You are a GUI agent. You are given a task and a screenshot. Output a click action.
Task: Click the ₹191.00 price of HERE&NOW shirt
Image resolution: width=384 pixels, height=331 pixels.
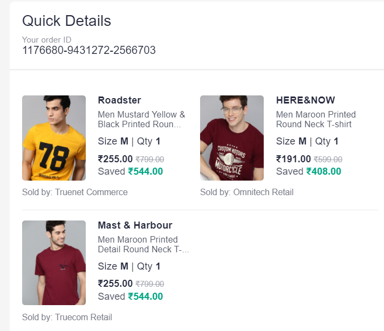(293, 159)
